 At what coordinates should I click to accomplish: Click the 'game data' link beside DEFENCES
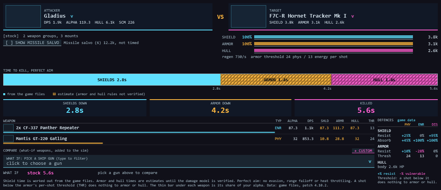click(406, 120)
